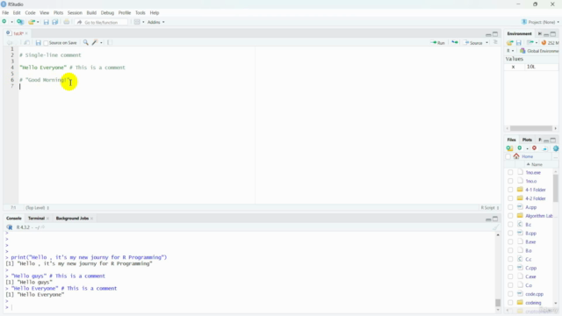This screenshot has width=562, height=316.
Task: Open the Addins dropdown
Action: 156,22
